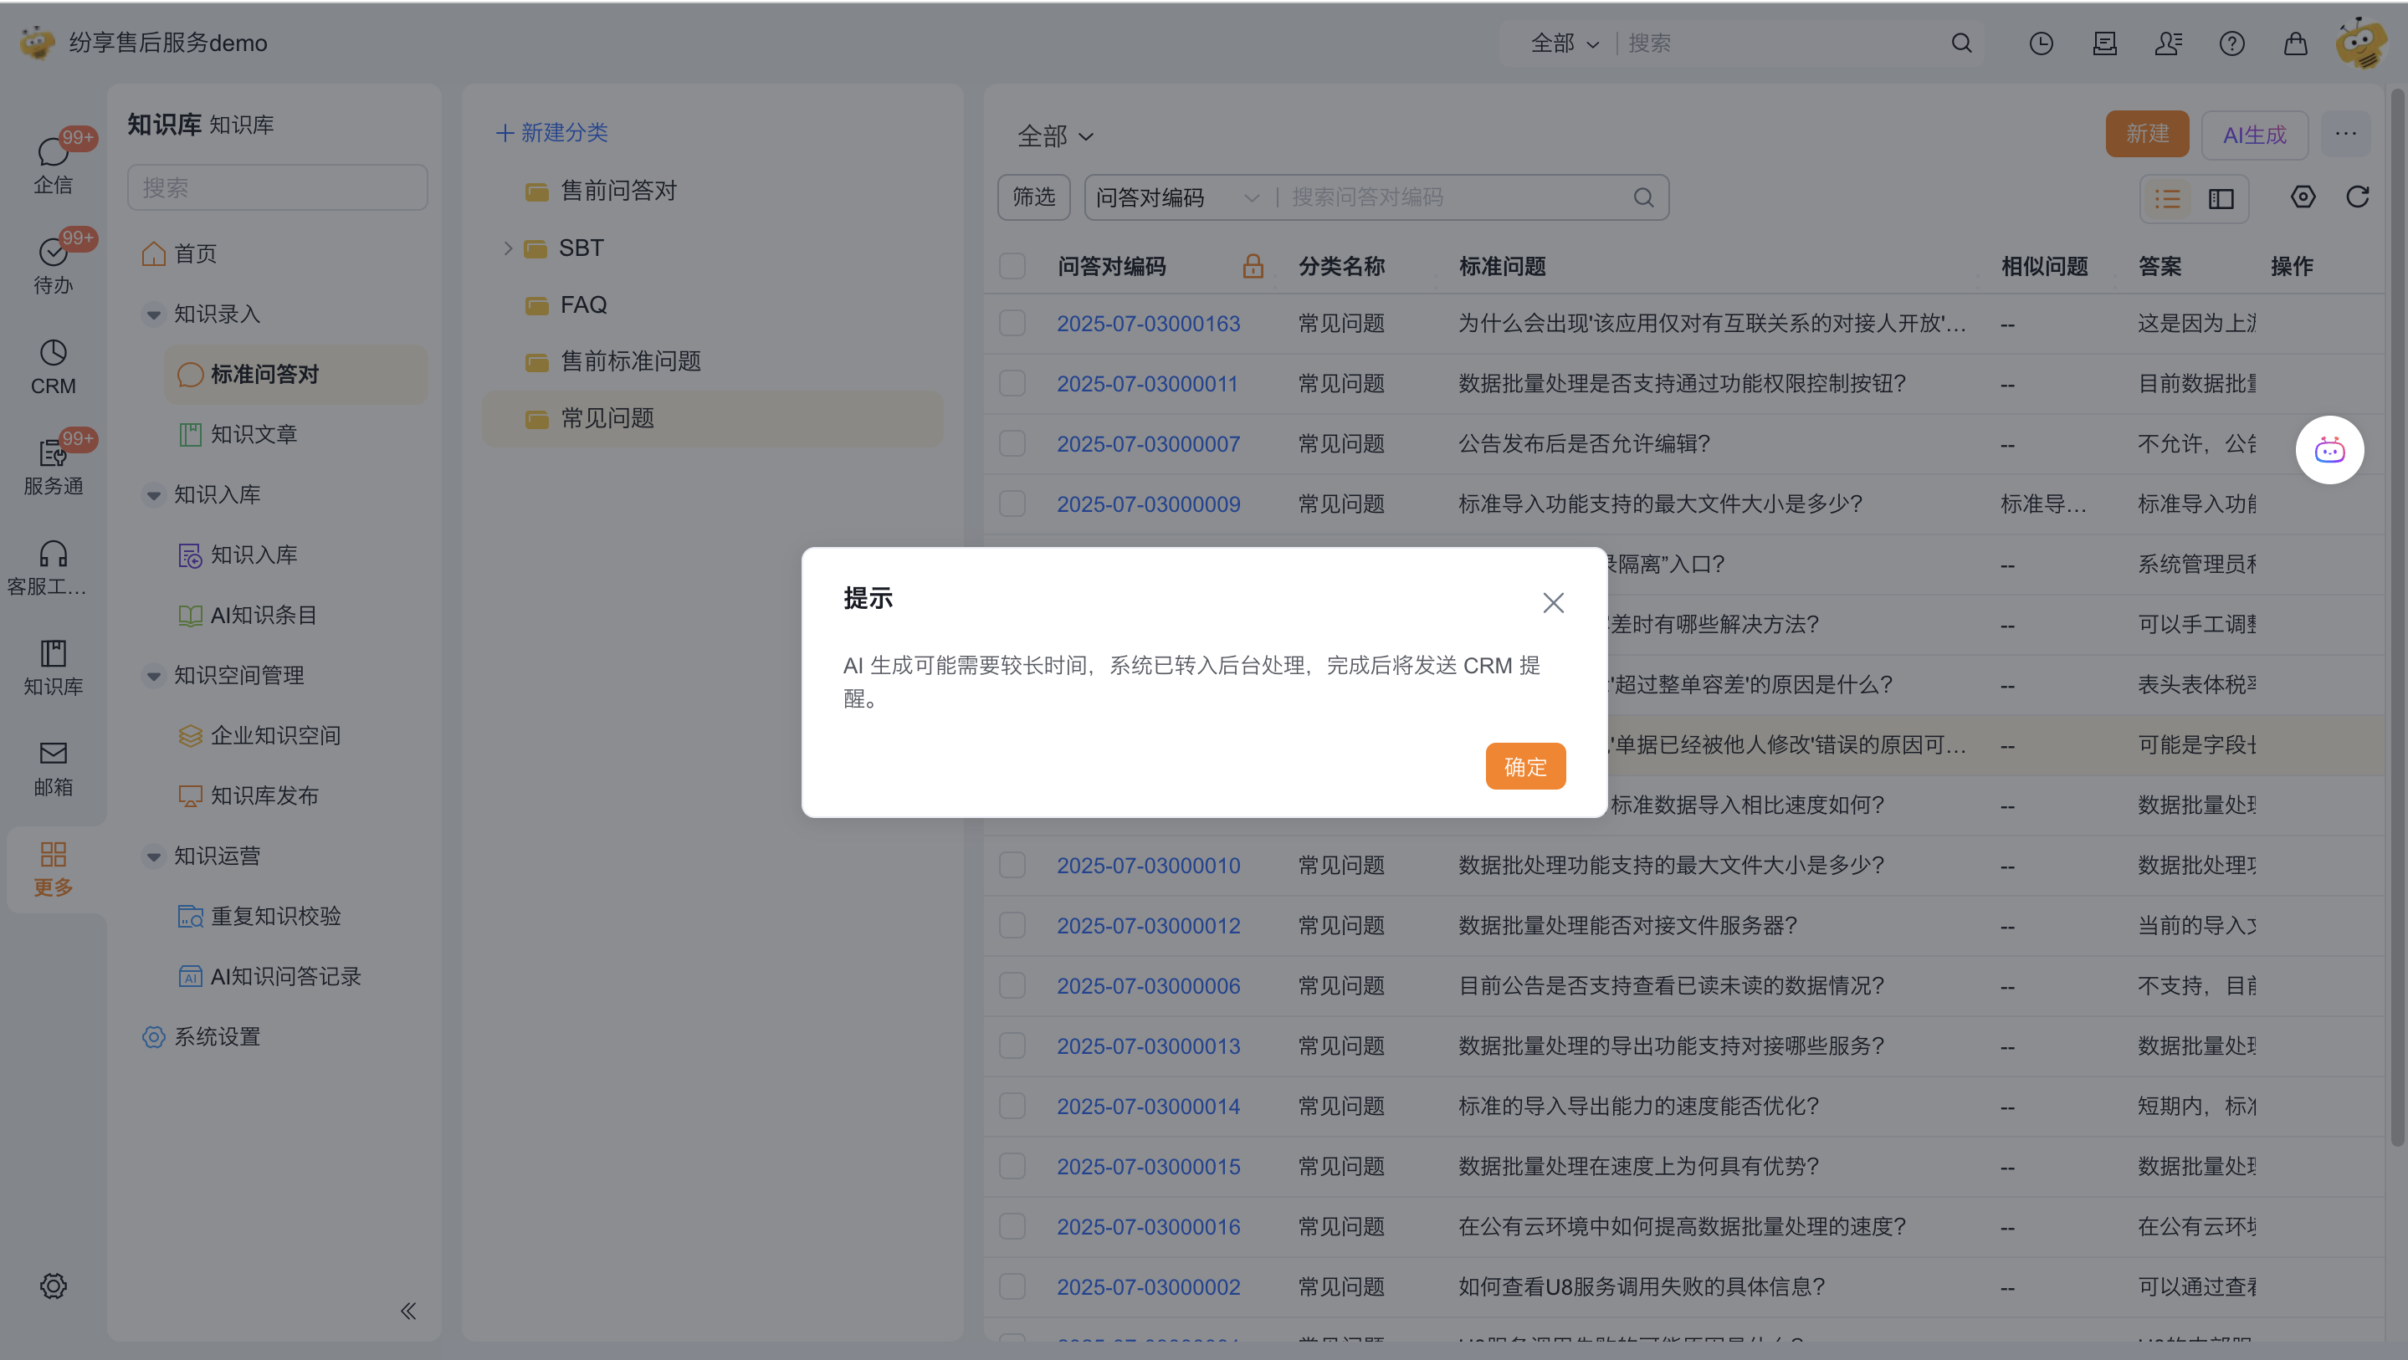Click the 确定 button in dialog

click(x=1524, y=766)
